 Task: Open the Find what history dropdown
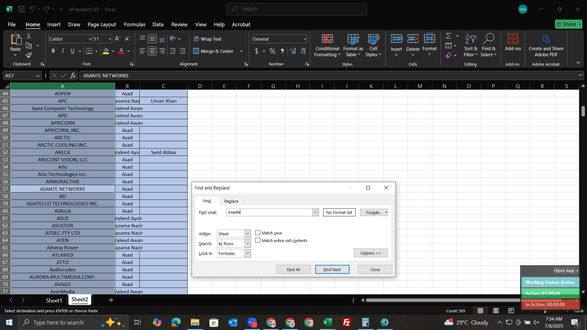(315, 212)
